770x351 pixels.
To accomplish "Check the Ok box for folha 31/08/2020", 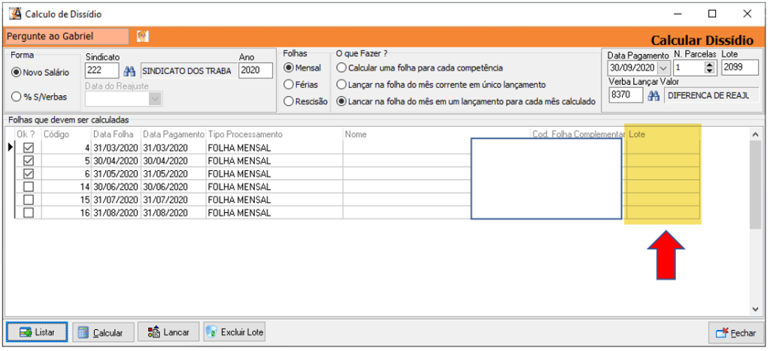I will coord(29,213).
